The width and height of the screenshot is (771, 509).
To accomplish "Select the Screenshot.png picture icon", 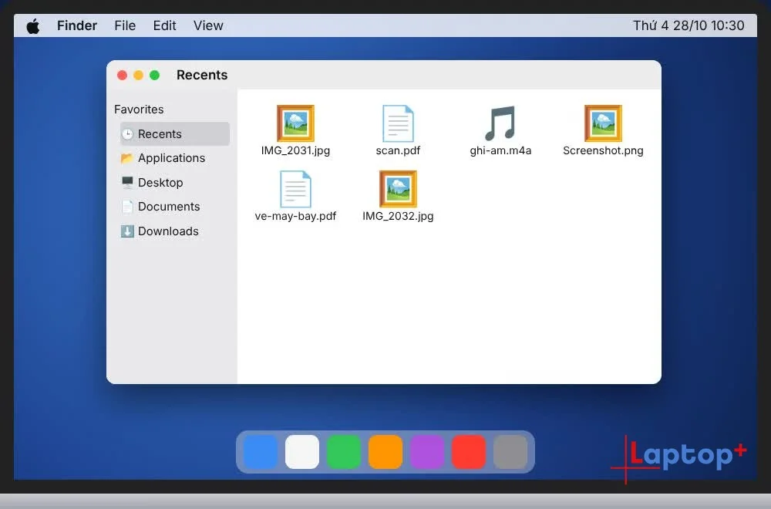I will (x=604, y=123).
